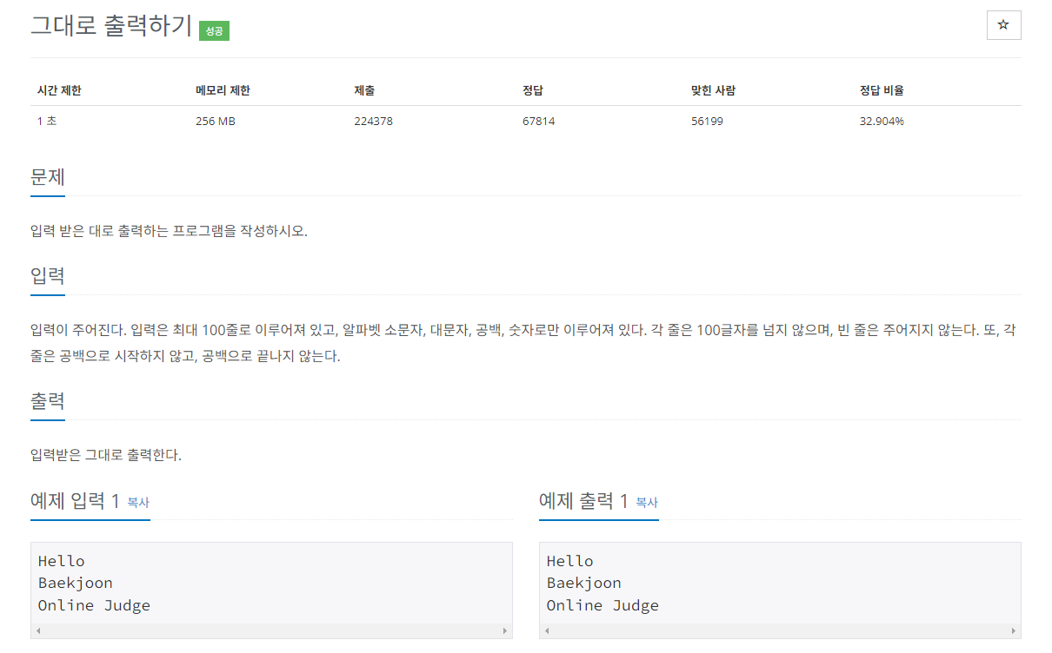
Task: Click 'Online Judge' in example input box
Action: 94,605
